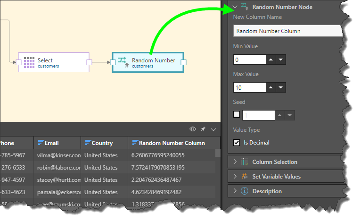Click the pin icon above the data table

203,129
